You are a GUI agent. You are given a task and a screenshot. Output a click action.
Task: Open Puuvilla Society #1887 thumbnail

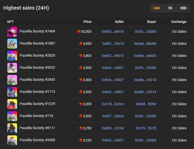[x=12, y=44]
